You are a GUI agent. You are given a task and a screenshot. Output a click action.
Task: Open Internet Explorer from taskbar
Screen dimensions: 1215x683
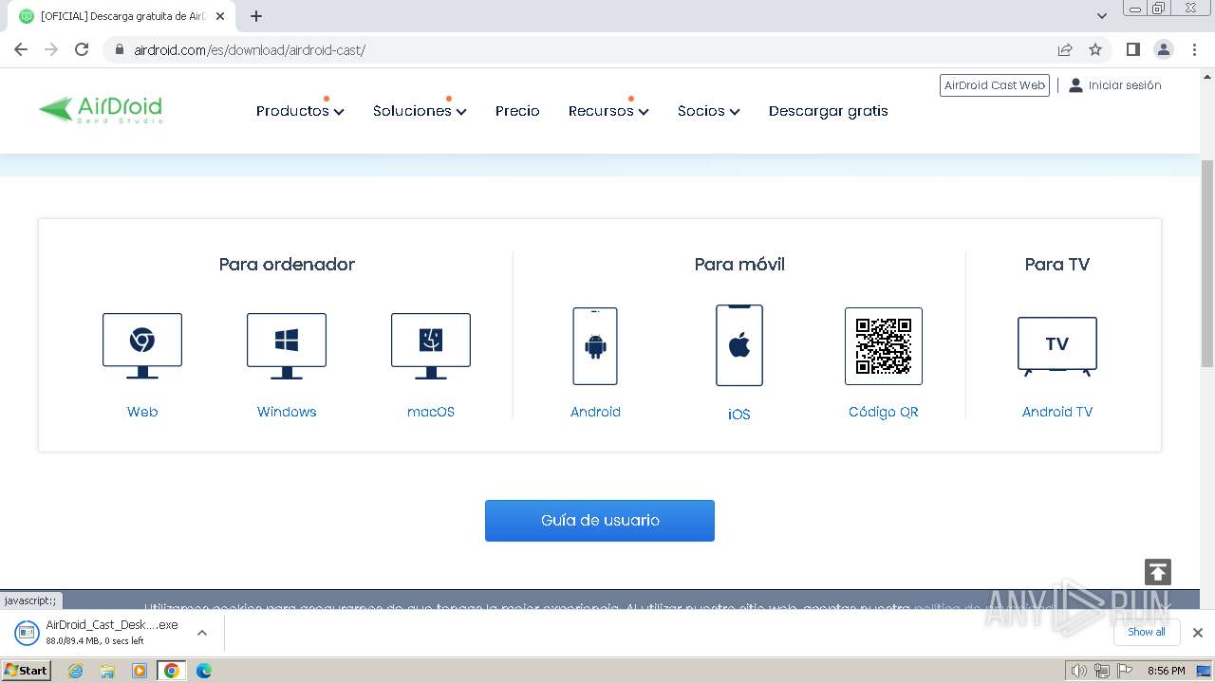(x=76, y=671)
